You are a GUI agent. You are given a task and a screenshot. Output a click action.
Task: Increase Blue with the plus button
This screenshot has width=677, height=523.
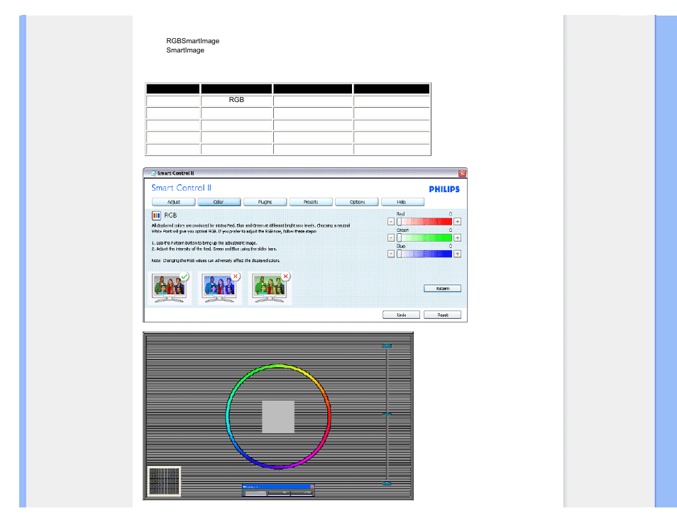[457, 254]
